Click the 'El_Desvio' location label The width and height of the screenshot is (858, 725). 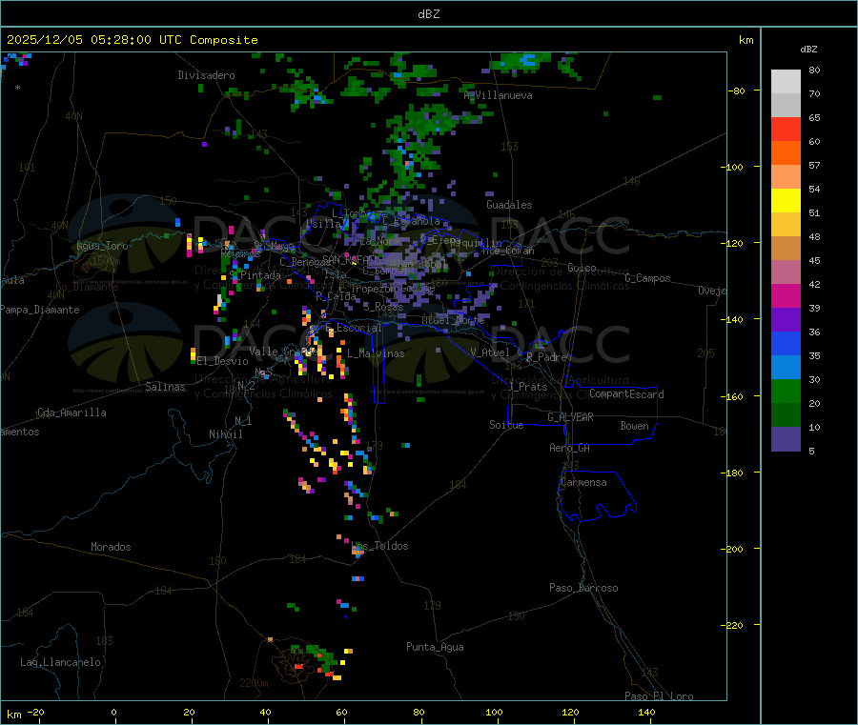click(x=222, y=361)
